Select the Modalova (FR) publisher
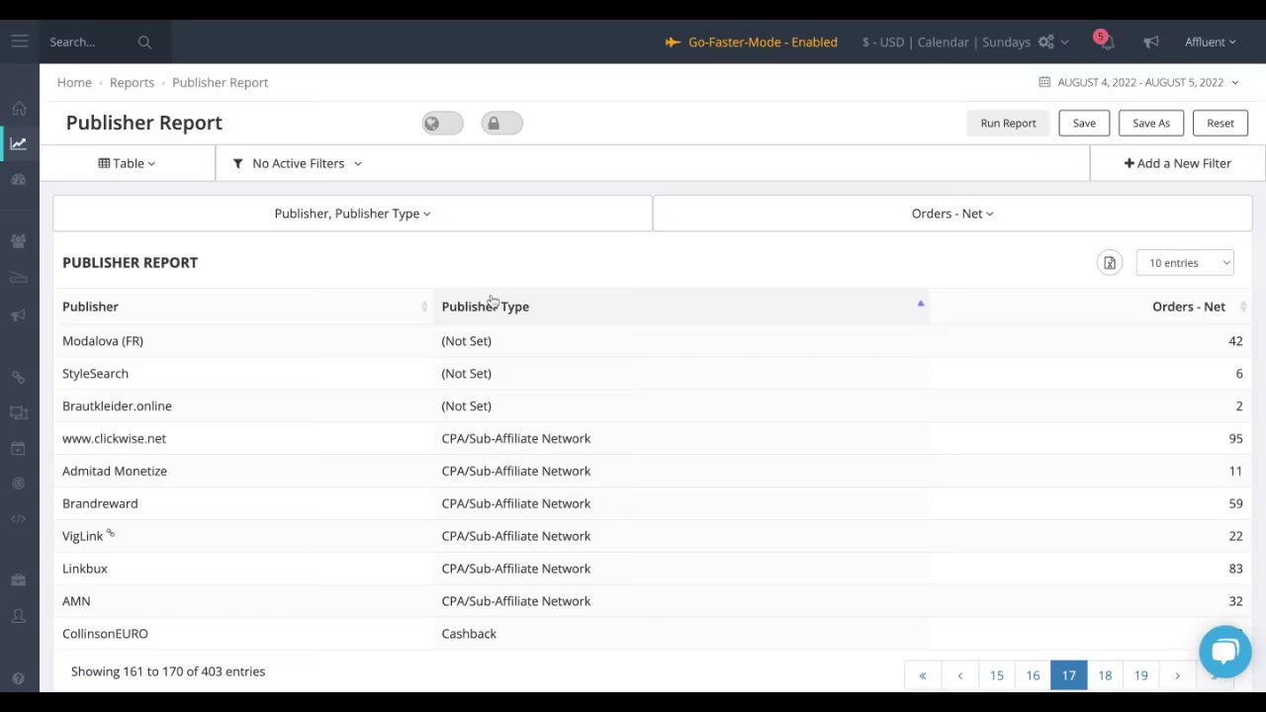 (x=103, y=341)
